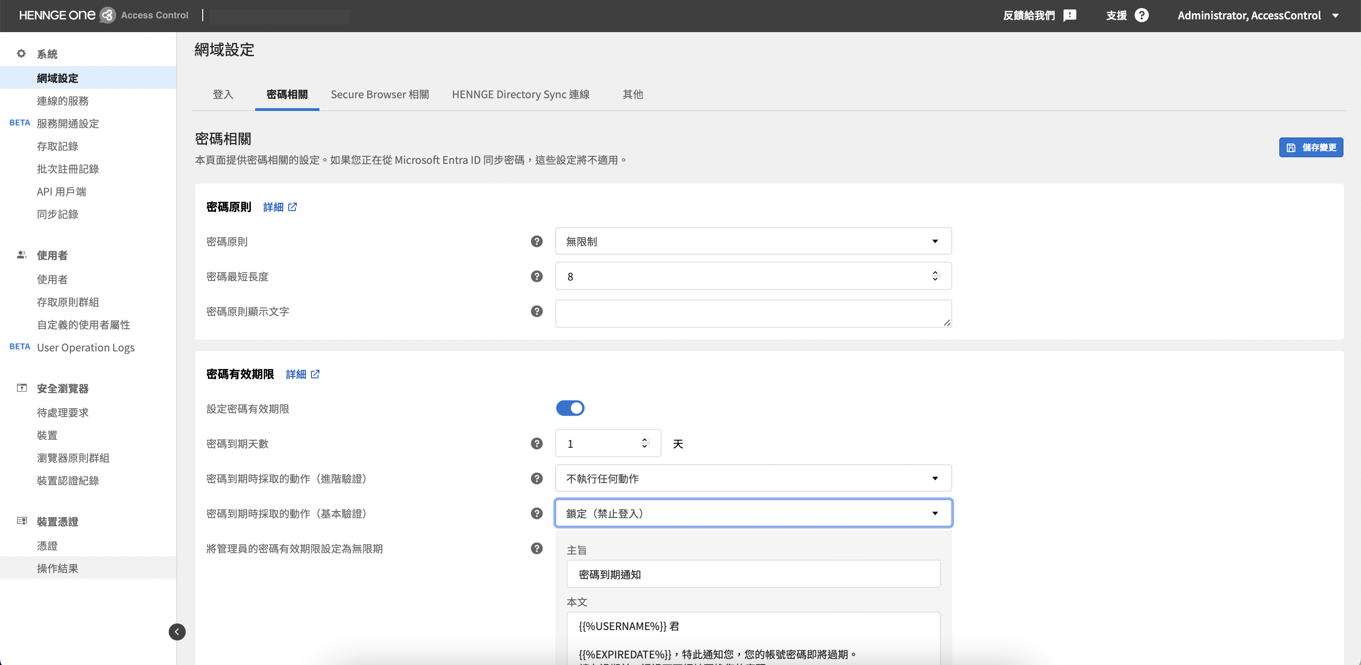Select the 密碼相關 tab
1361x665 pixels.
click(x=287, y=94)
